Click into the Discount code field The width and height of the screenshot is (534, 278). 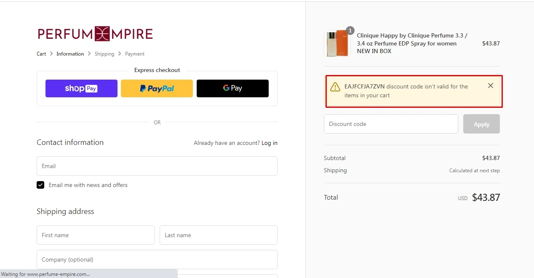coord(391,124)
